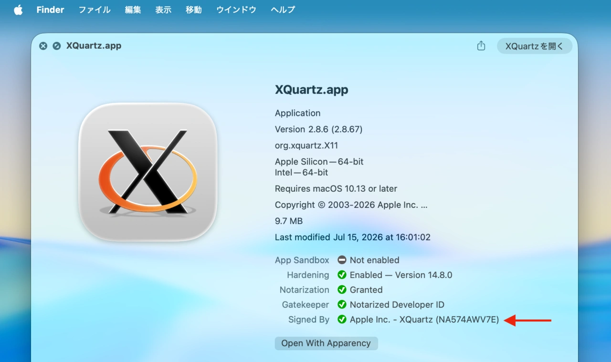Screen dimensions: 611x362
Task: Open the Finder menu
Action: click(50, 10)
